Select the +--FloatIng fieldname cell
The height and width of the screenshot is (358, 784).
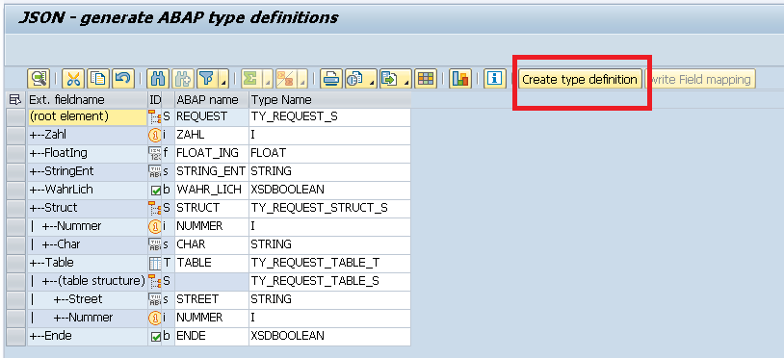coord(87,153)
